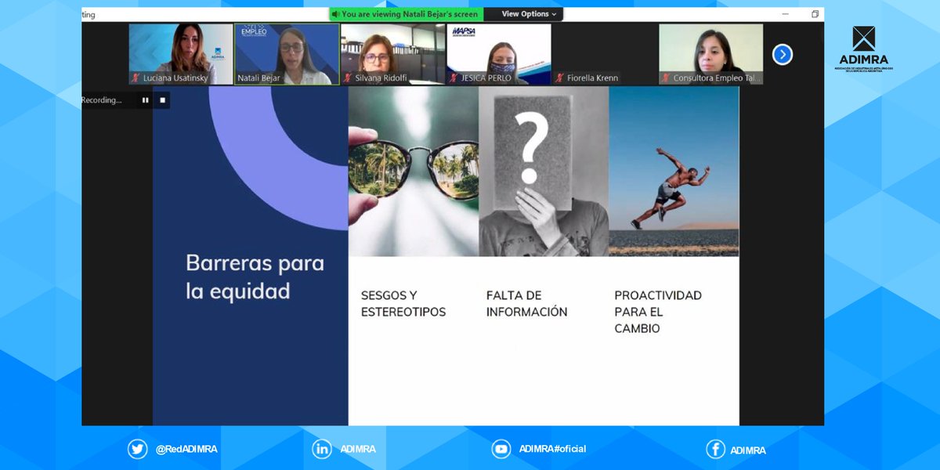Click the 'PROACTIVIDAD PARA EL CAMBIO' caption
The image size is (940, 470).
pos(658,312)
